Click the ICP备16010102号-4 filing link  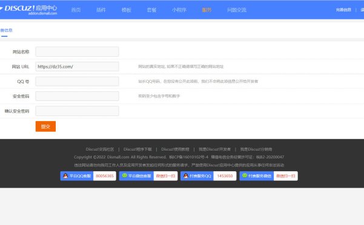[189, 157]
